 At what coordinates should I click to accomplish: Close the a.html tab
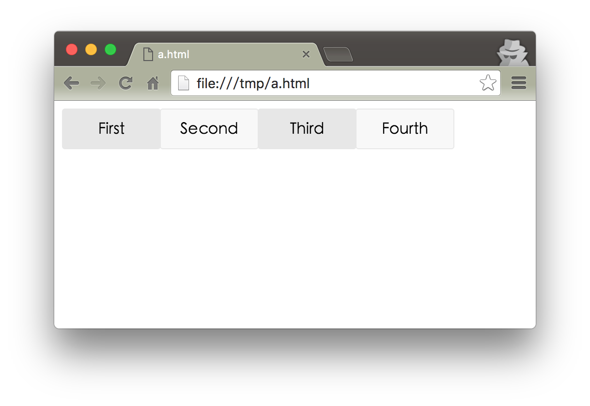[306, 54]
